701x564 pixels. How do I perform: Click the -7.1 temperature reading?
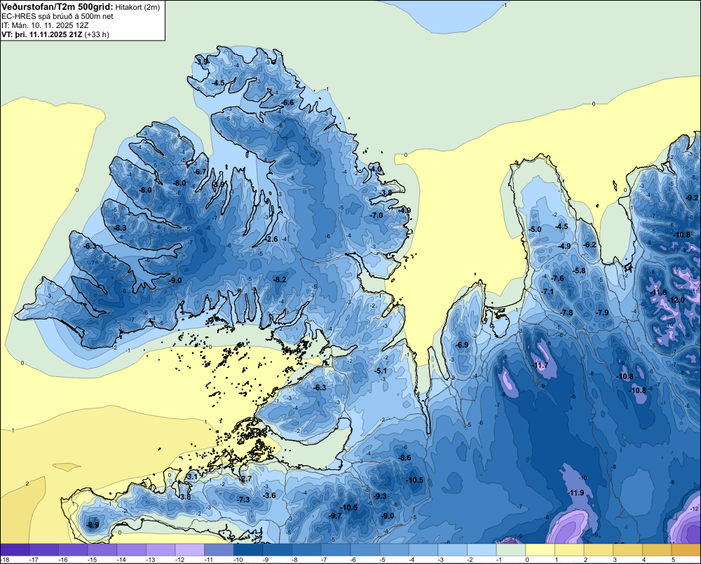coord(547,292)
